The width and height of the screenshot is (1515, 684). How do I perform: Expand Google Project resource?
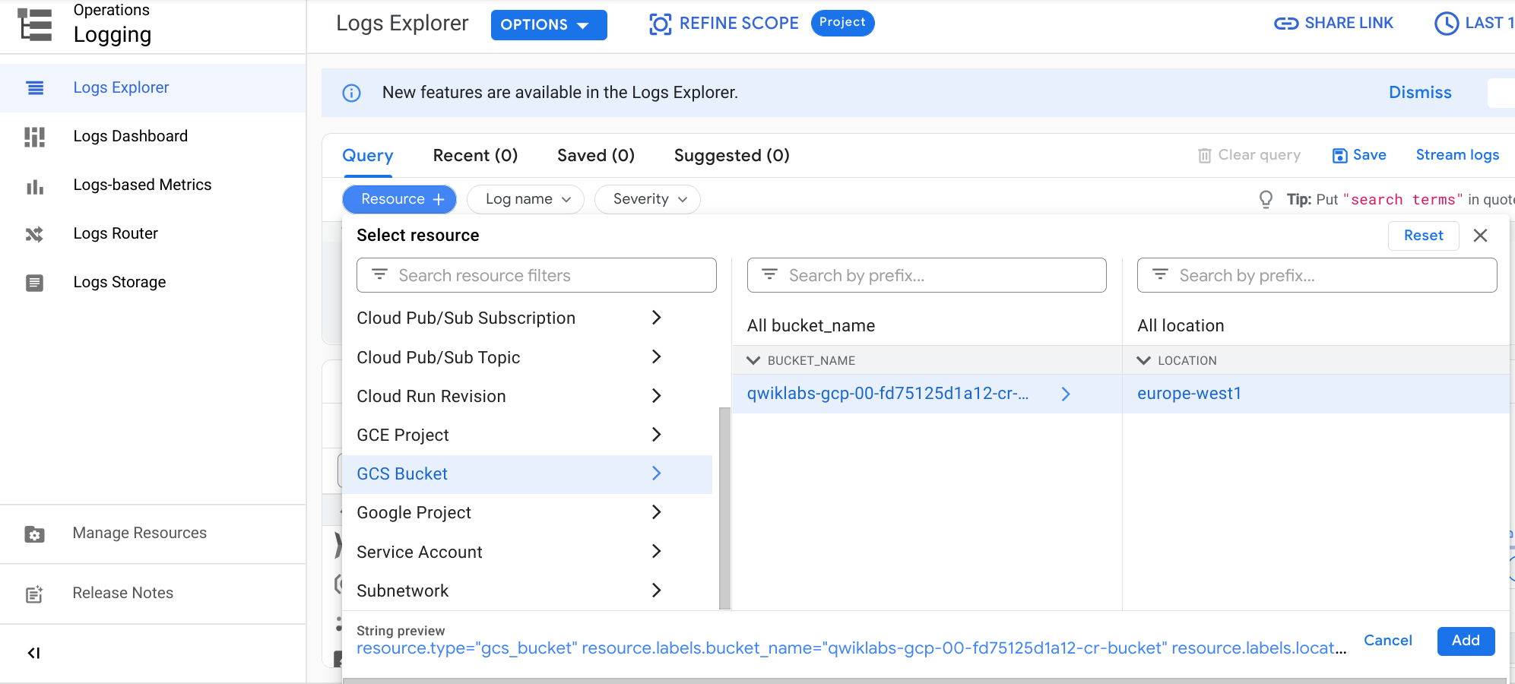657,512
